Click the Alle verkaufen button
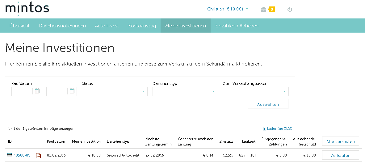The height and width of the screenshot is (163, 365). click(x=340, y=141)
